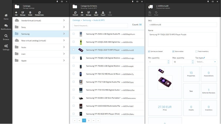Click the Catalogs breadcrumb link
This screenshot has height=124, width=221.
[x=76, y=20]
